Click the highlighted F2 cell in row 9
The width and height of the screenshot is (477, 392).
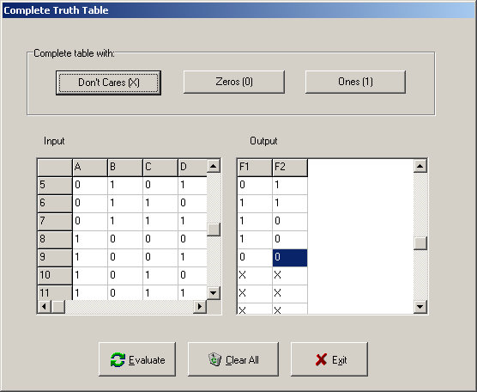pyautogui.click(x=290, y=258)
